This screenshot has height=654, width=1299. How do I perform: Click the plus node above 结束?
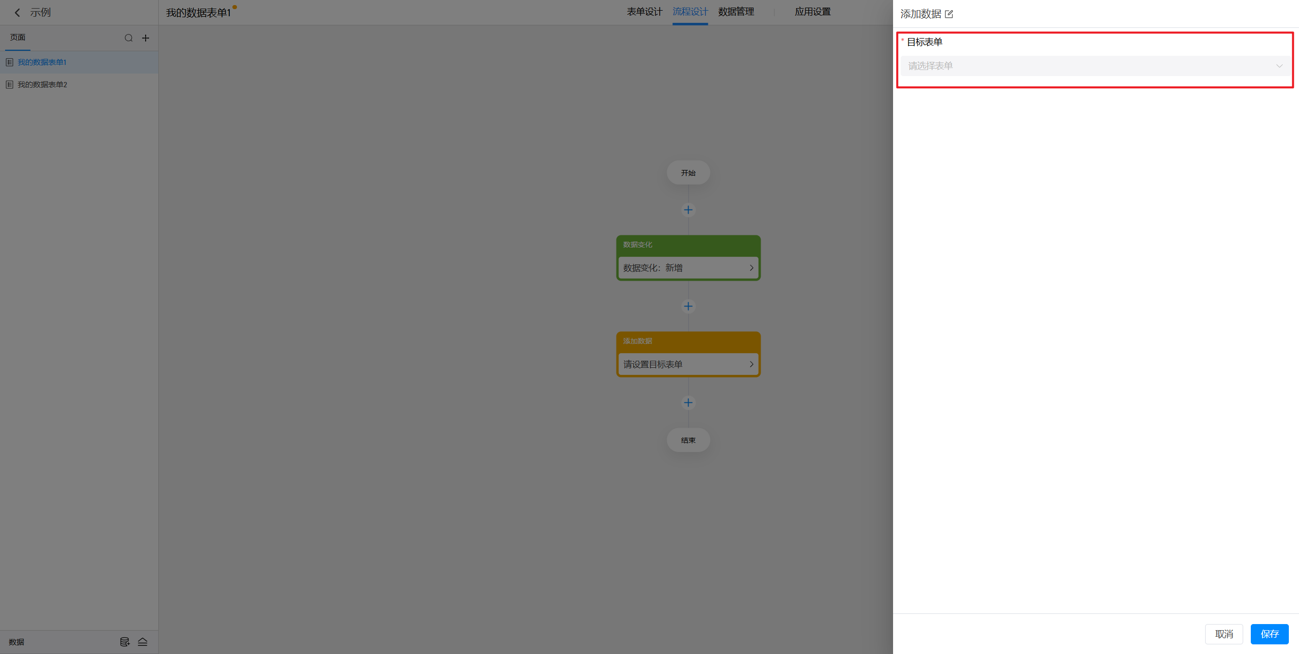(x=688, y=402)
